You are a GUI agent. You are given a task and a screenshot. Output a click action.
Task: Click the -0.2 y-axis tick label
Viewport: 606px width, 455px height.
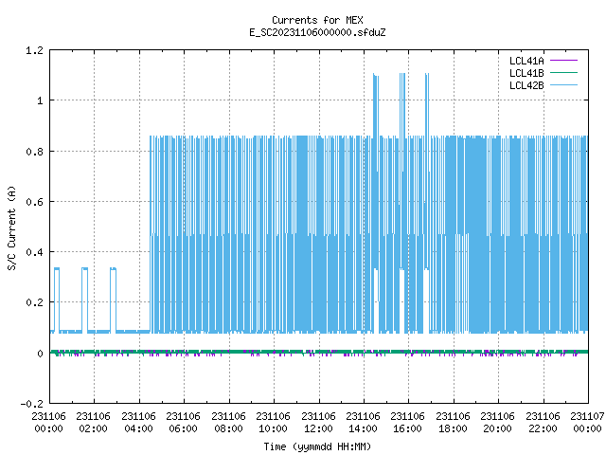click(x=31, y=404)
